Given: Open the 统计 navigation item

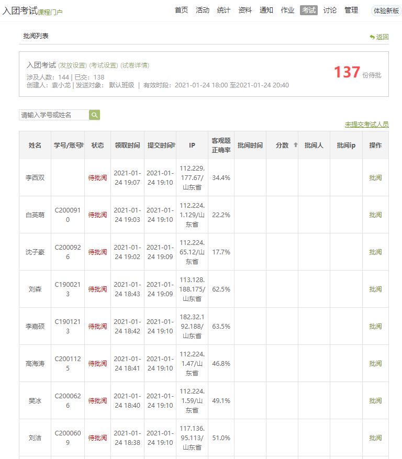Looking at the screenshot, I should tap(224, 10).
